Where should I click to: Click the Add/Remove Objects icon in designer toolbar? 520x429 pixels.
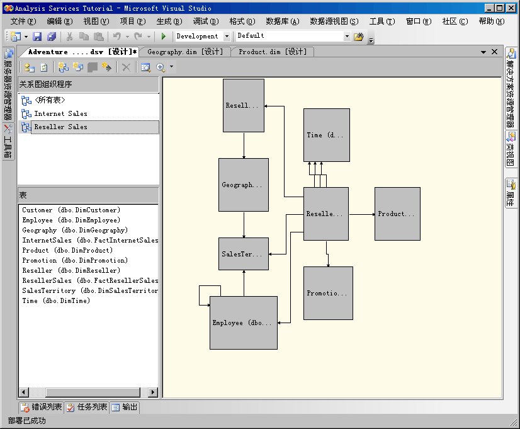tap(29, 67)
